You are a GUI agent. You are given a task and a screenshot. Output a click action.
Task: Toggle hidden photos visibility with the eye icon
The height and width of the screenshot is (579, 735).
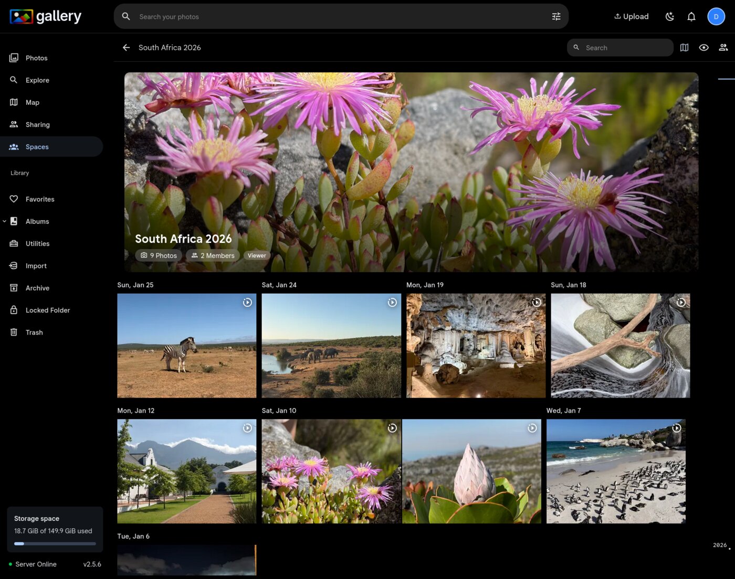point(703,47)
